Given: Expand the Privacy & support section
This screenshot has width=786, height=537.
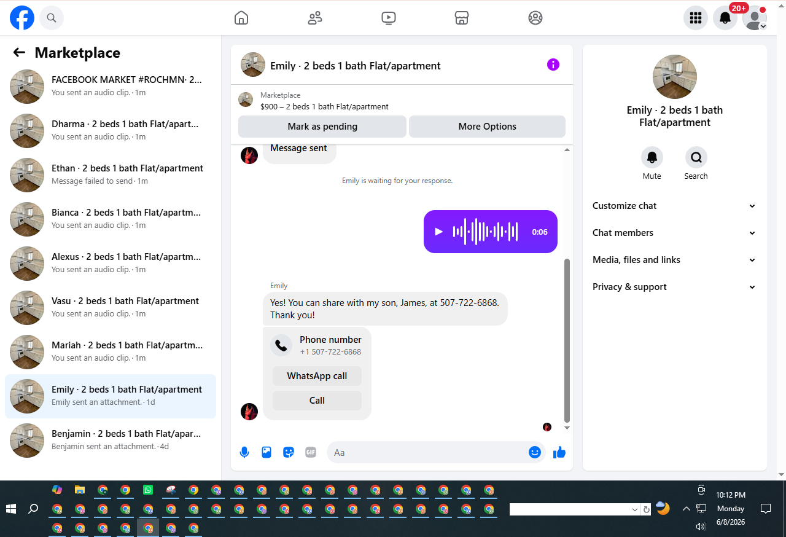Looking at the screenshot, I should [x=675, y=287].
